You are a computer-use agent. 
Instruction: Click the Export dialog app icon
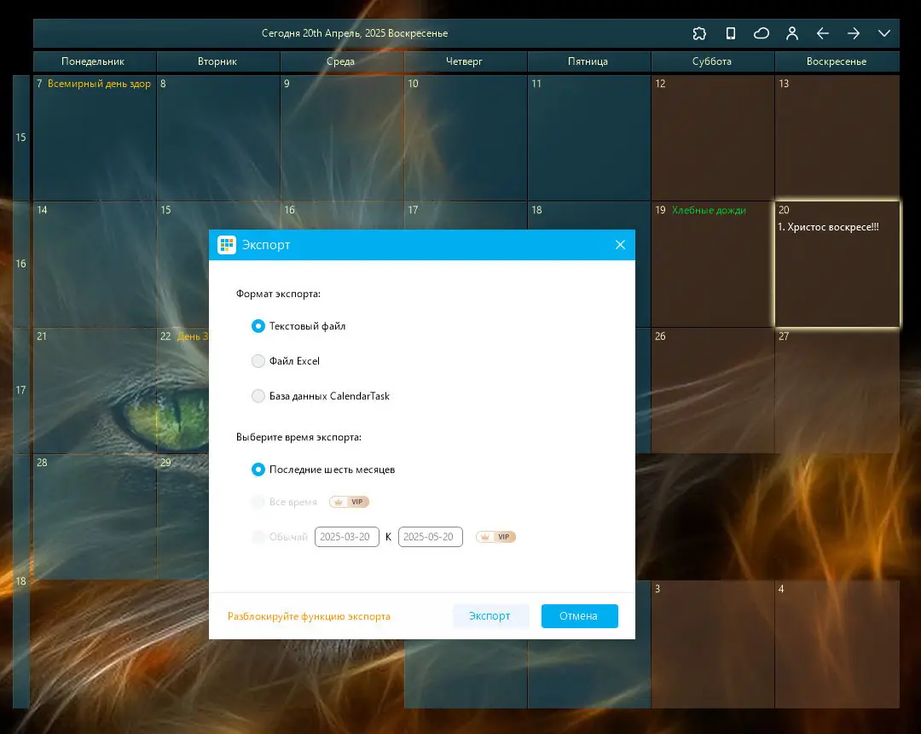226,244
